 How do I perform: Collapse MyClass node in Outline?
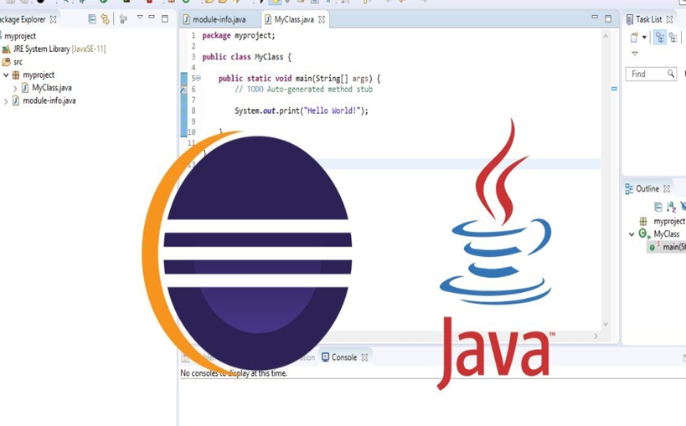[632, 234]
